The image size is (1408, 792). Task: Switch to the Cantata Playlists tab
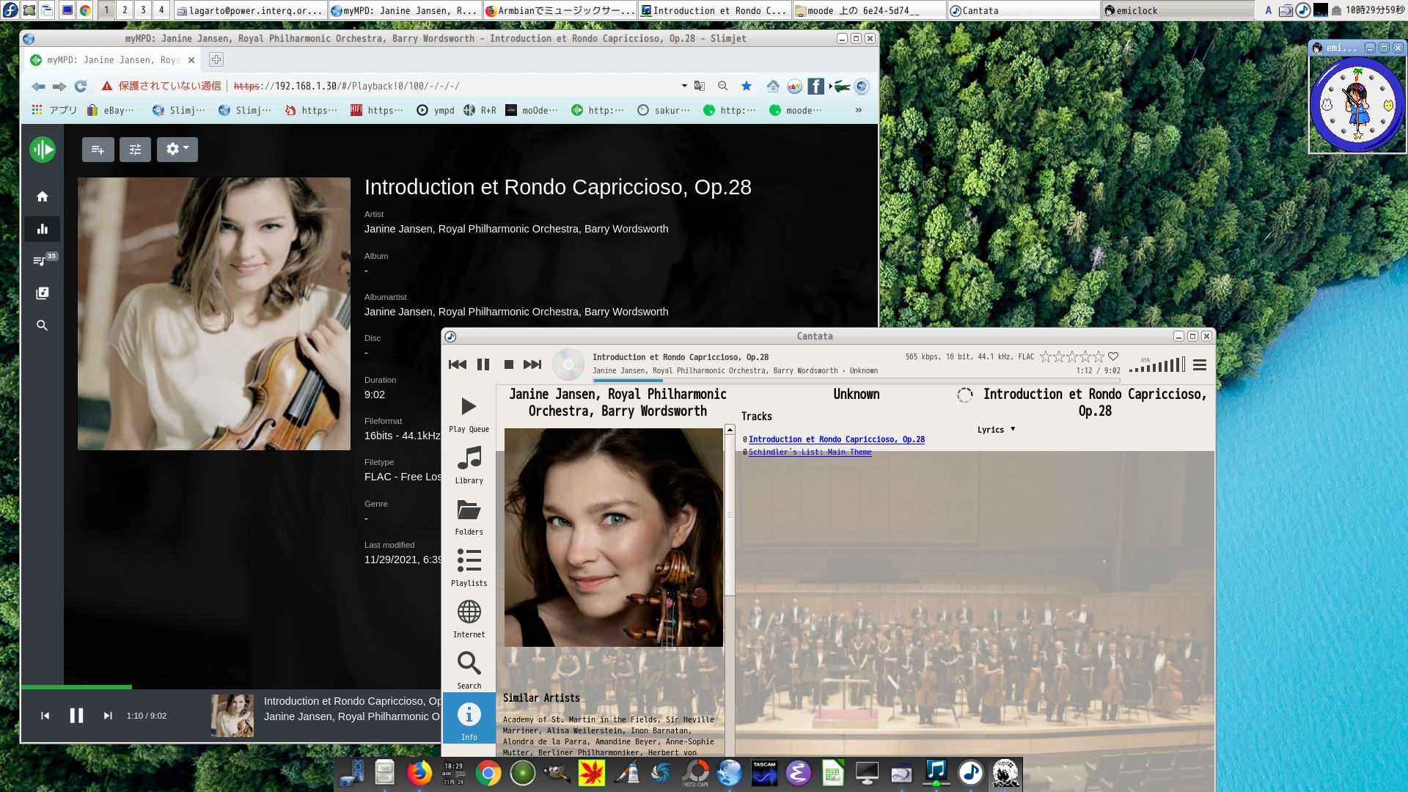tap(469, 568)
